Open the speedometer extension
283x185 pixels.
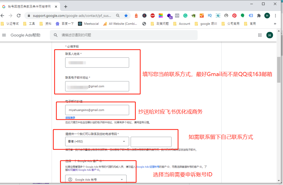point(226,16)
